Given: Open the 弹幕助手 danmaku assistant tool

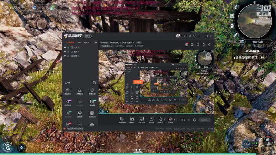Looking at the screenshot, I should coord(68,91).
